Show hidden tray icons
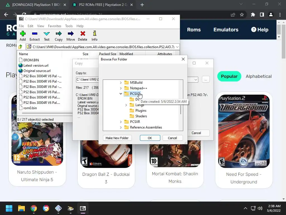Image resolution: width=286 pixels, height=215 pixels. click(x=246, y=208)
